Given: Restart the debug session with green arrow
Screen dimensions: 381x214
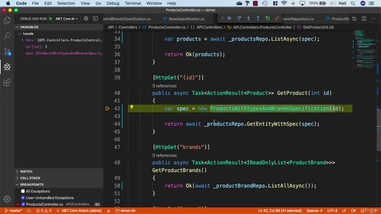Looking at the screenshot, I should [267, 18].
